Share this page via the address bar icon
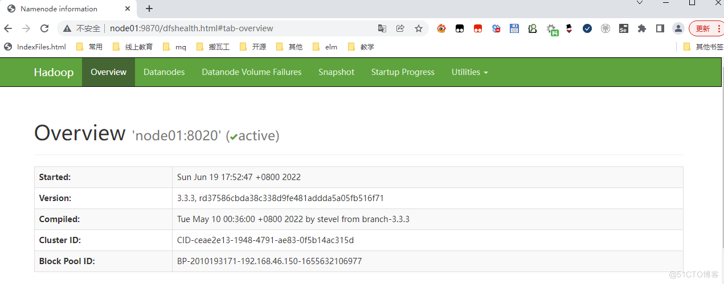724x284 pixels. [x=400, y=28]
